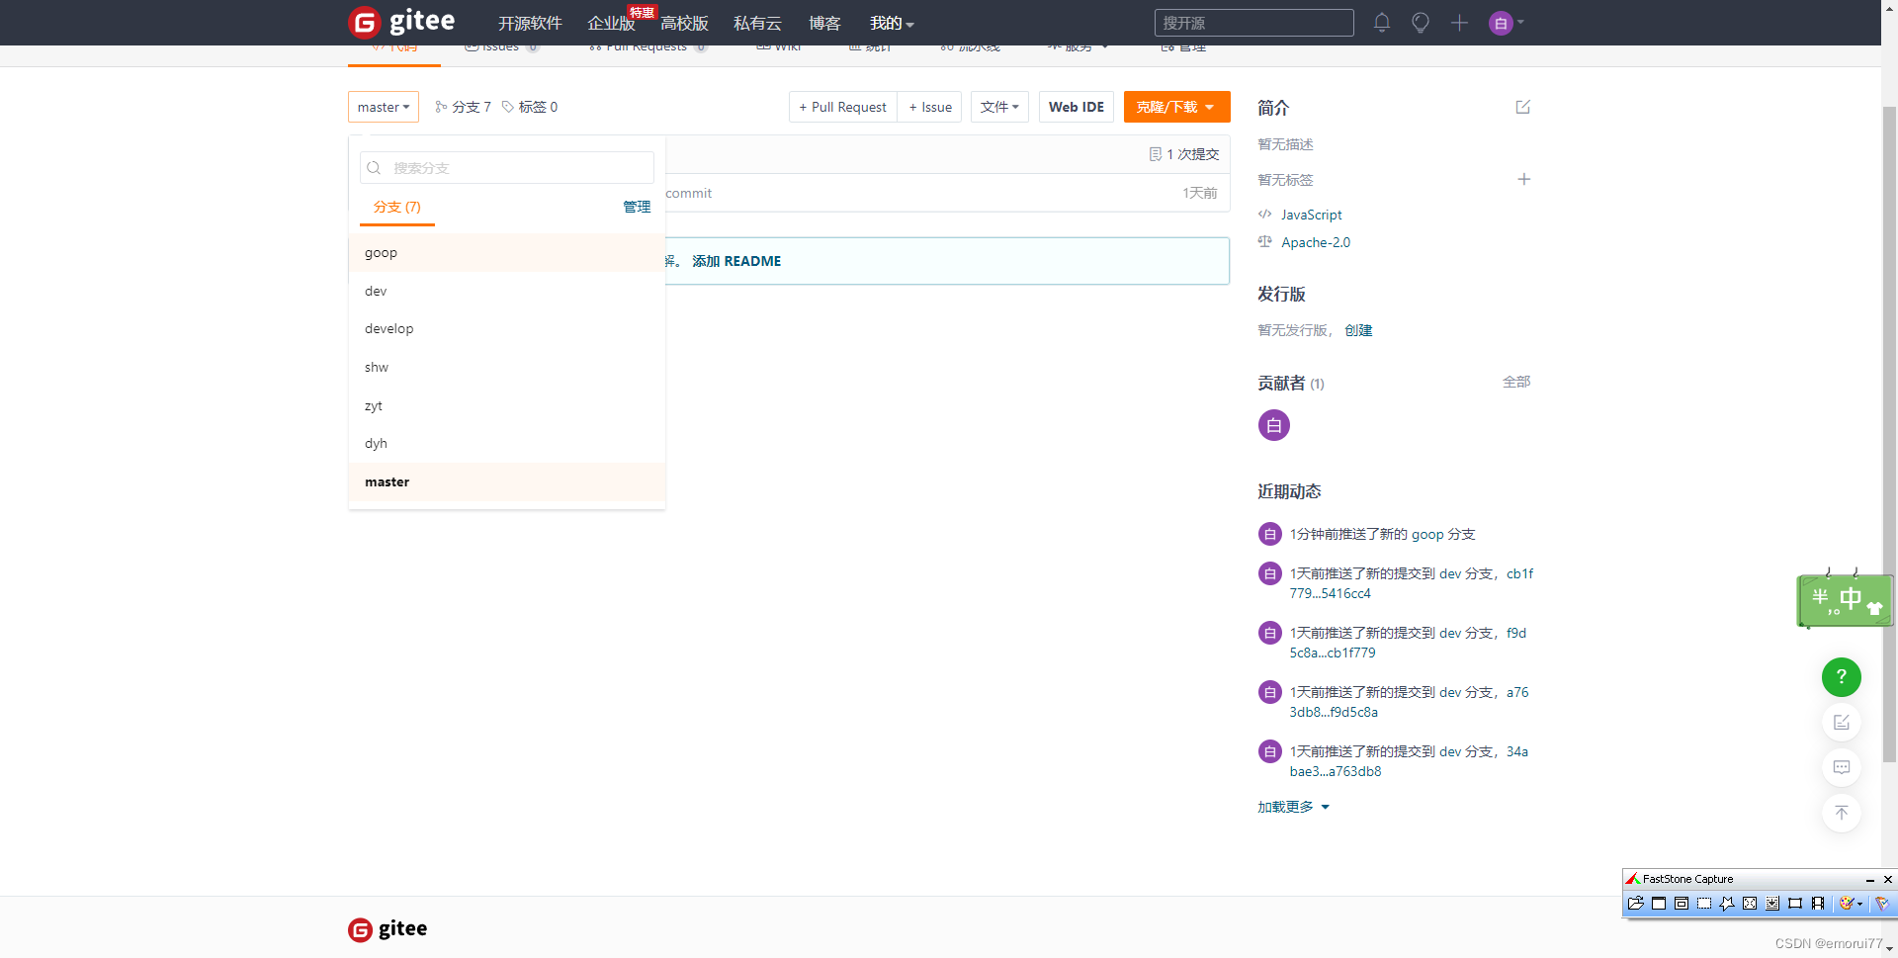
Task: Click the Gitee logo in the header
Action: tap(401, 22)
